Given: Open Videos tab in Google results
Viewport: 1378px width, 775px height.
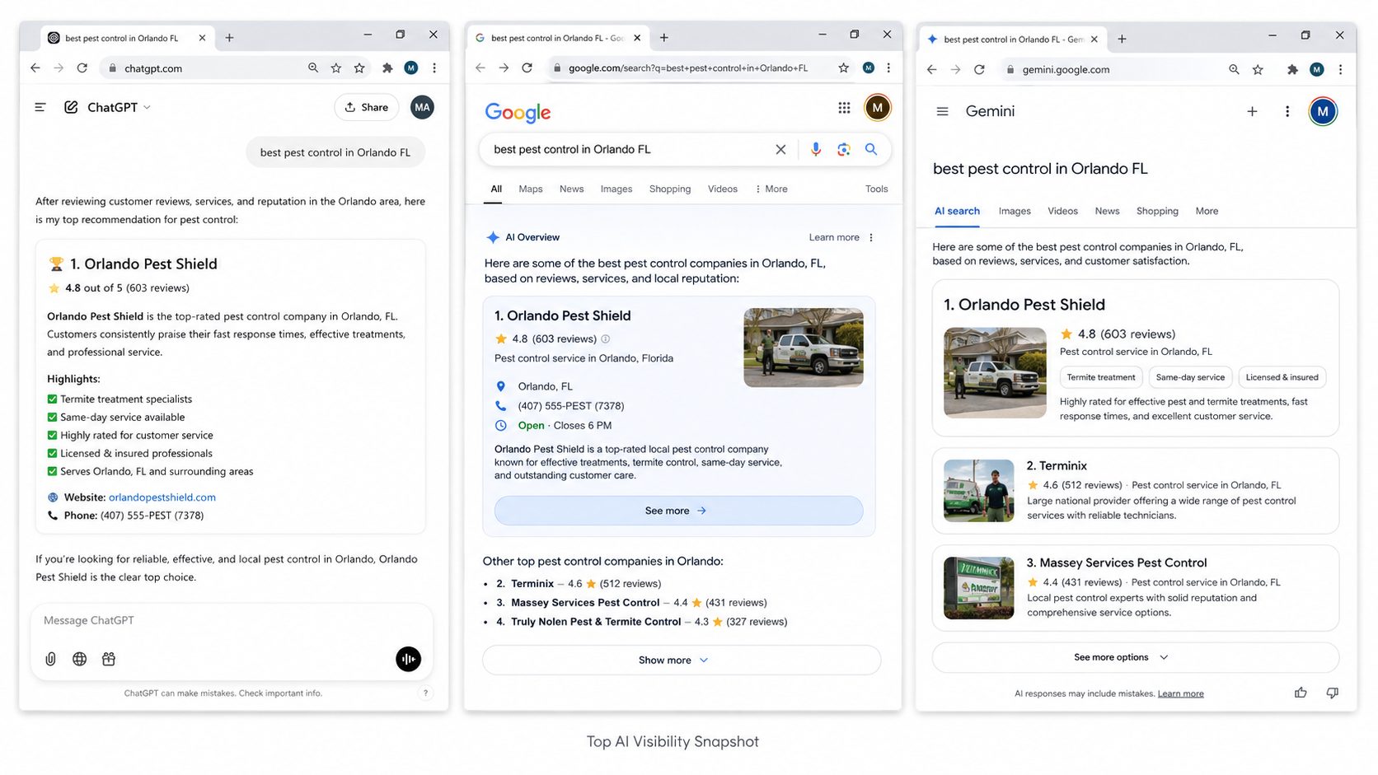Looking at the screenshot, I should point(723,189).
